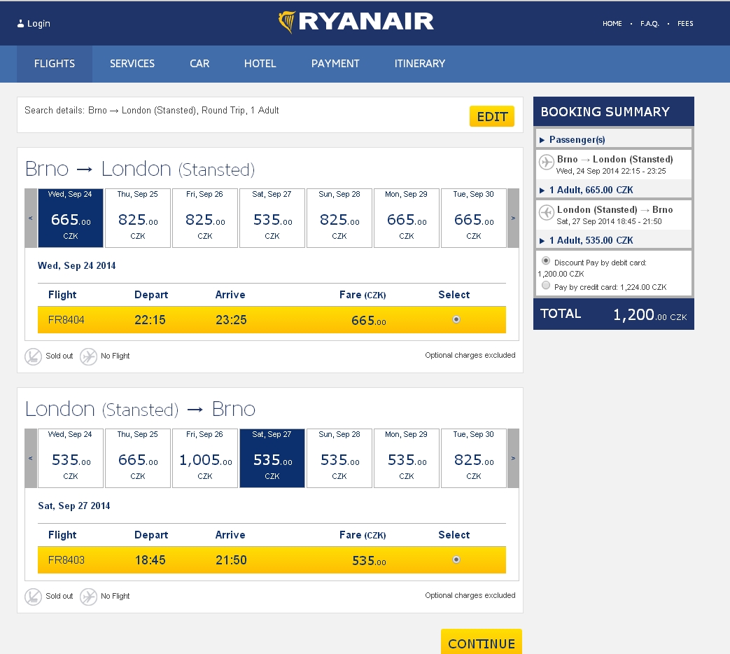Click the outbound plane icon in Booking Summary
This screenshot has height=654, width=730.
[x=546, y=162]
